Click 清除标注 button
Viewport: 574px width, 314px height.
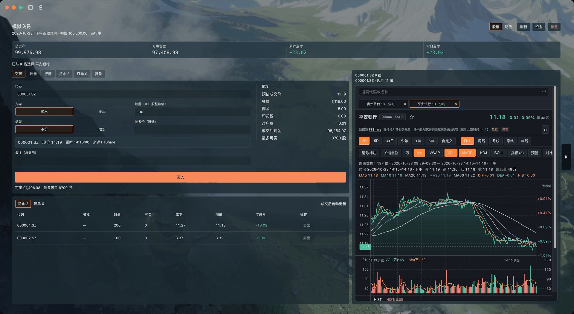pos(369,153)
